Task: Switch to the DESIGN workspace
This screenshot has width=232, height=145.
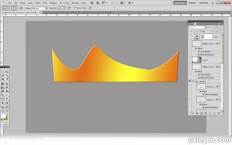Action: pos(192,3)
